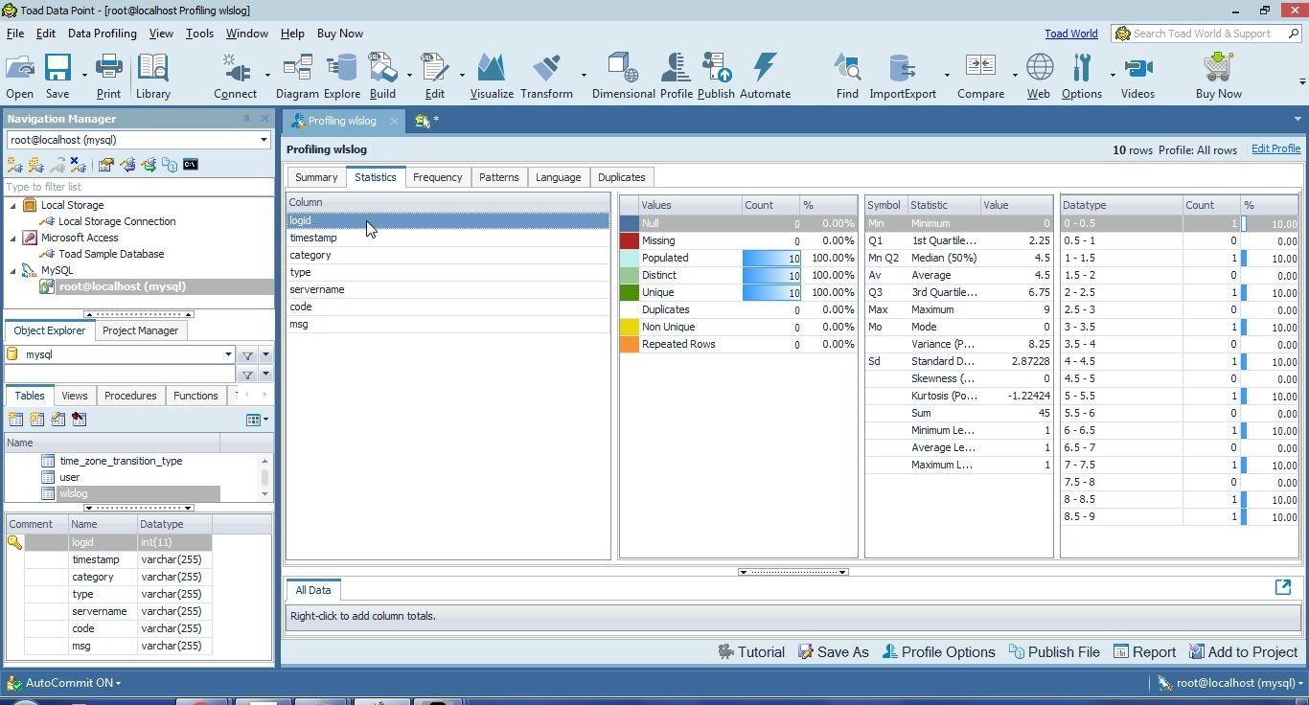
Task: Open the SQL Edit tool
Action: (x=434, y=76)
